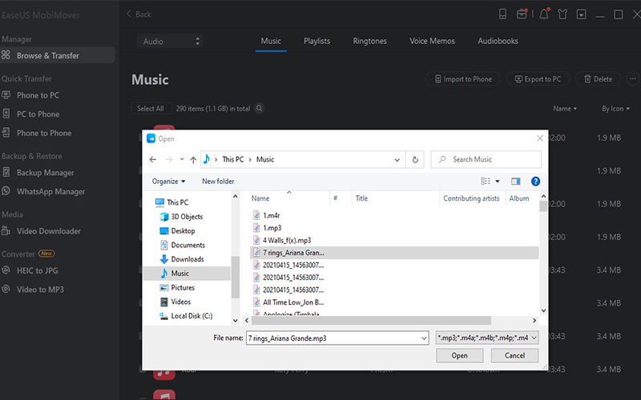
Task: Open the Audio category dropdown
Action: point(171,41)
